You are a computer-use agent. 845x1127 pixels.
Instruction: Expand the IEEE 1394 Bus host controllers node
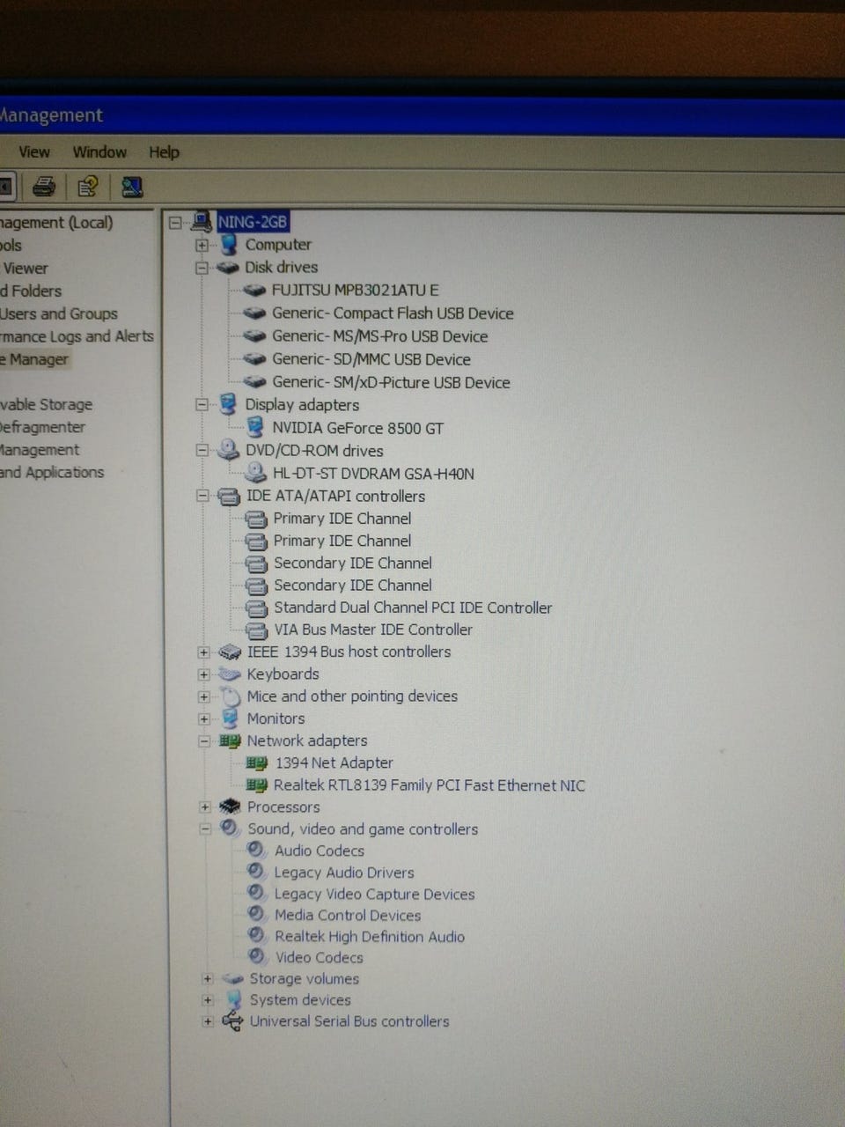pyautogui.click(x=204, y=652)
